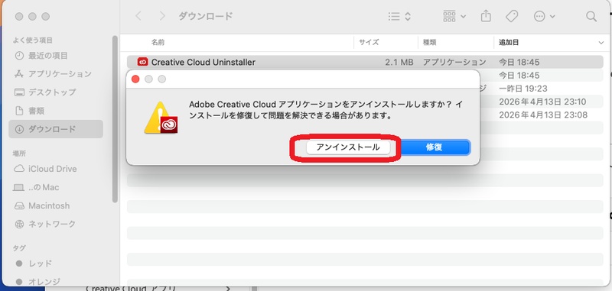Viewport: 612px width, 291px height.
Task: Click the Search magnifier icon
Action: 591,16
